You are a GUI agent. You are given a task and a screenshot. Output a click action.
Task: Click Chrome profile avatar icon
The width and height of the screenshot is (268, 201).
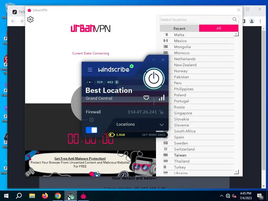tap(252, 21)
